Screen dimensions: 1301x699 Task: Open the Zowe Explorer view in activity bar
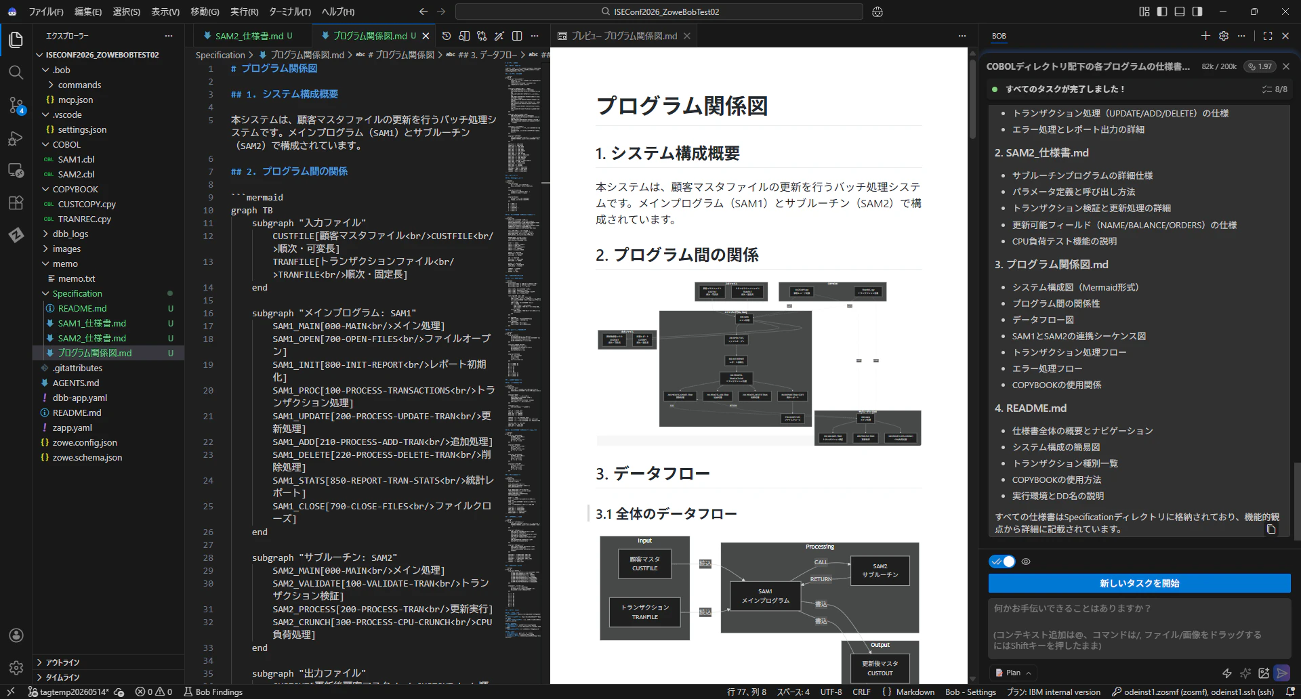(16, 235)
